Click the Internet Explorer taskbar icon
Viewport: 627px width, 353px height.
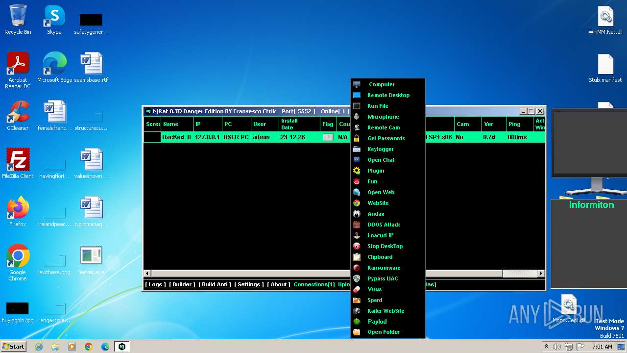(x=39, y=347)
